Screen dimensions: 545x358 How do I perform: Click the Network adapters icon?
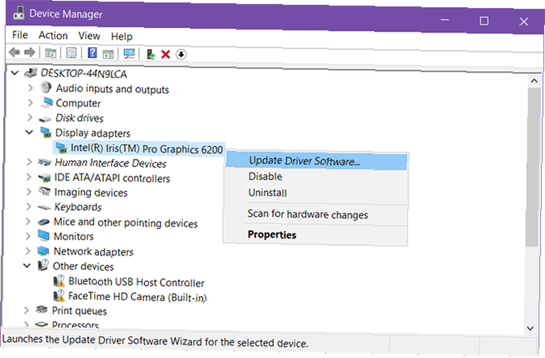(x=43, y=250)
